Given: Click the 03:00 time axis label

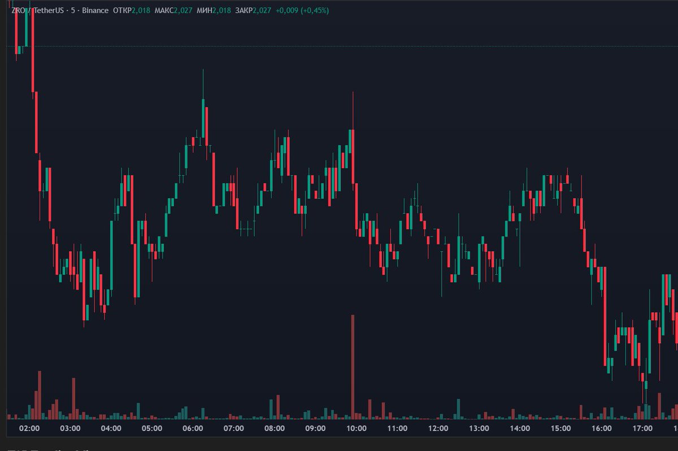Looking at the screenshot, I should [70, 428].
